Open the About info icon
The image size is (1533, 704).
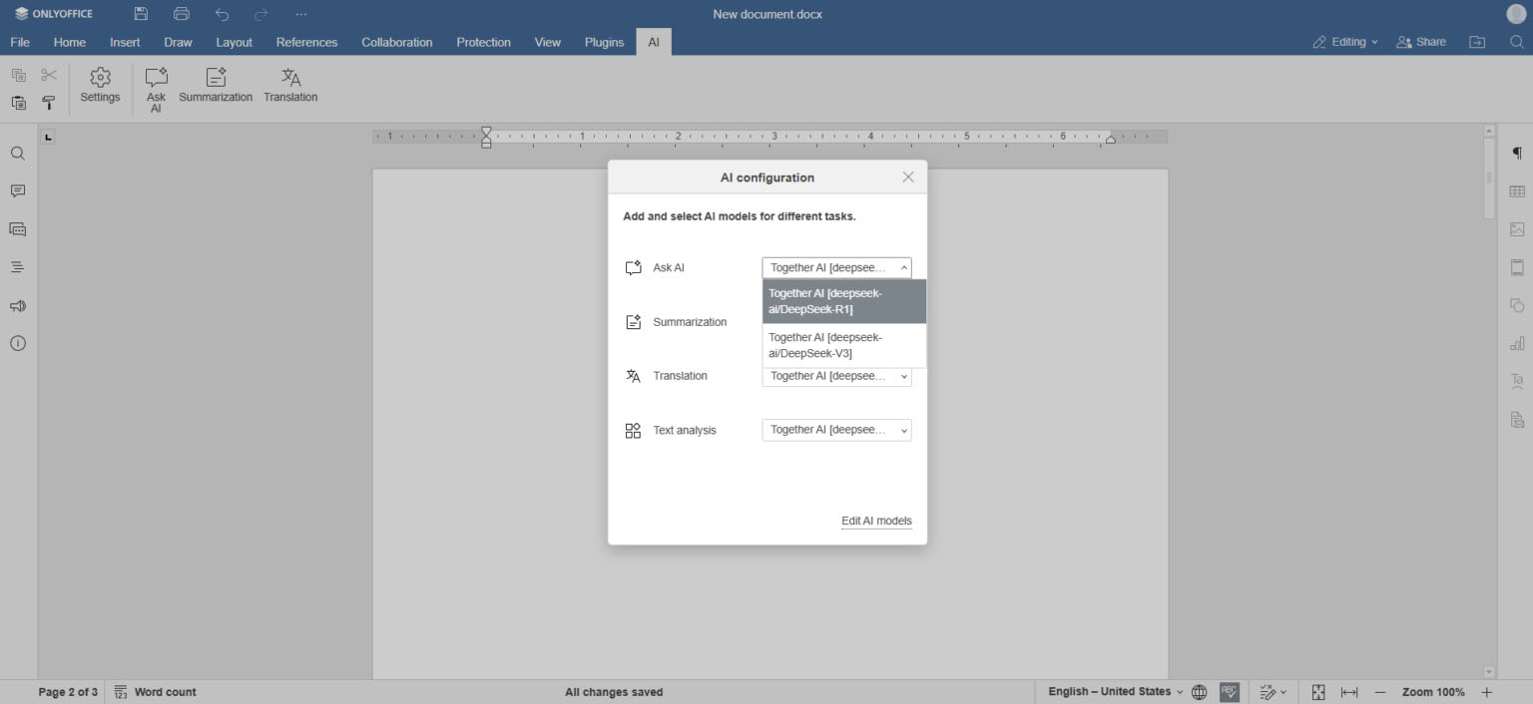click(x=18, y=343)
